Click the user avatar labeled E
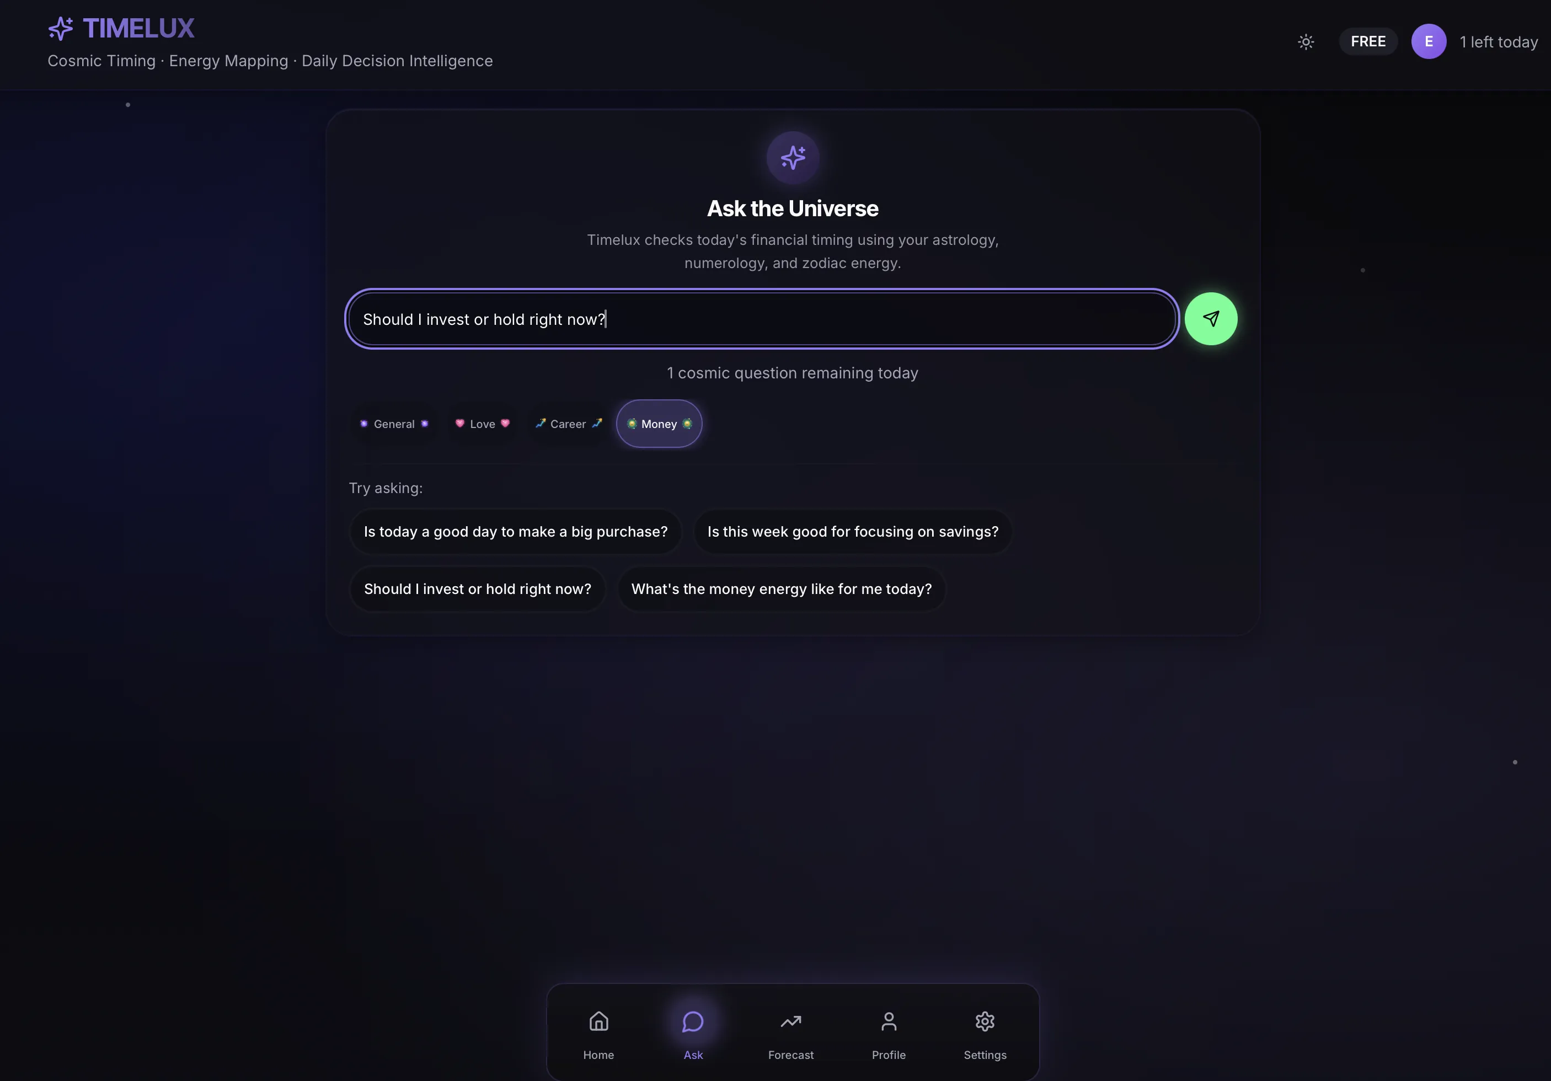This screenshot has height=1081, width=1551. tap(1429, 42)
